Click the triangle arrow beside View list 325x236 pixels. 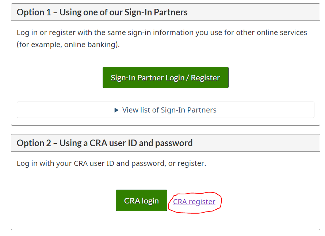point(116,110)
